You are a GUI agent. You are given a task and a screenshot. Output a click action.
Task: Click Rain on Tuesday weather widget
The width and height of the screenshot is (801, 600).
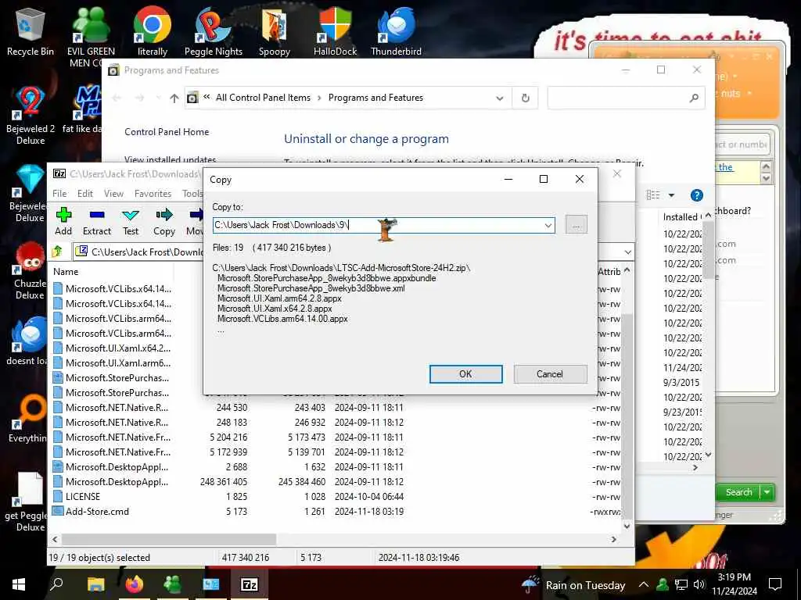point(573,584)
